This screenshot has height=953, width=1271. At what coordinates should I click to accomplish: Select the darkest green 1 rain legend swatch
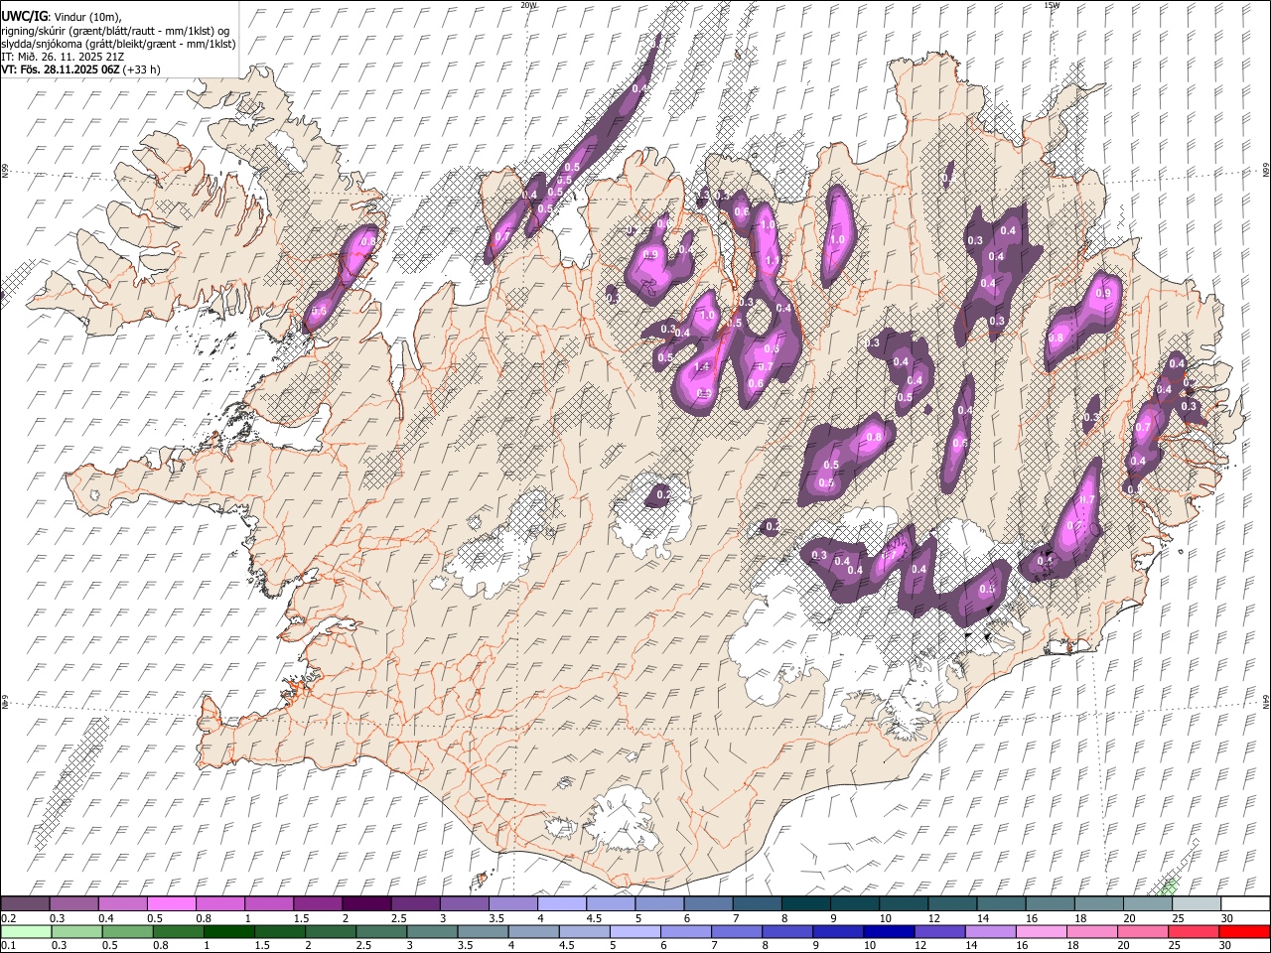pos(228,931)
